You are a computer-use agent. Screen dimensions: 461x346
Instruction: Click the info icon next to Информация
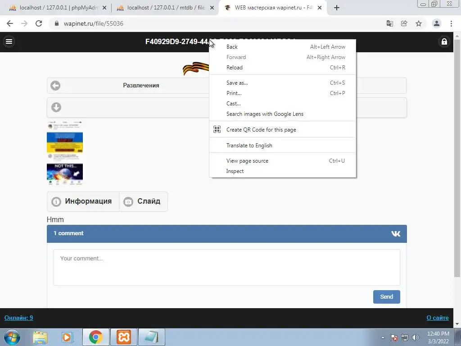pyautogui.click(x=56, y=201)
